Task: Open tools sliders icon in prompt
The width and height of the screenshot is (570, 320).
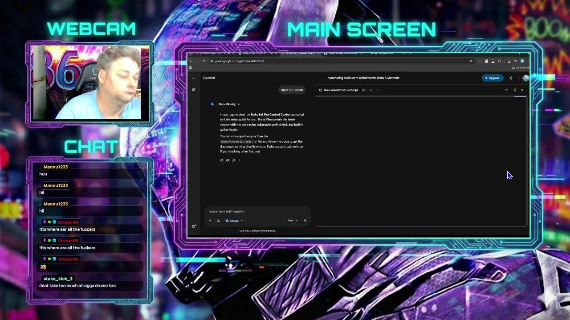Action: click(x=219, y=220)
